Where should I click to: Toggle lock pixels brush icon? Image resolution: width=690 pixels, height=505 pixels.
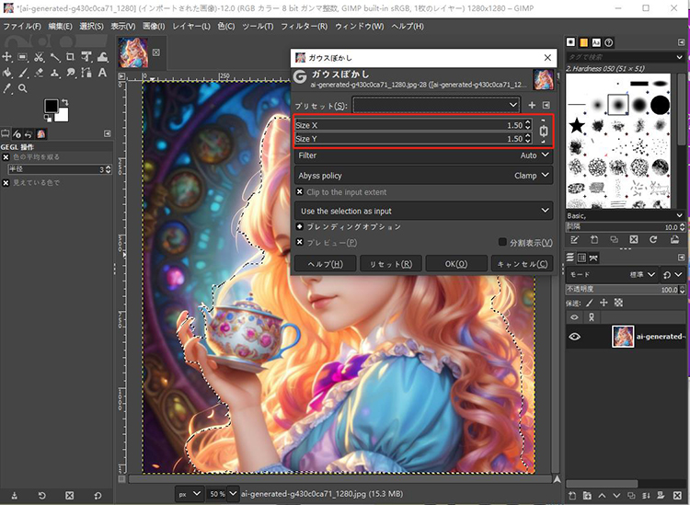coord(590,303)
